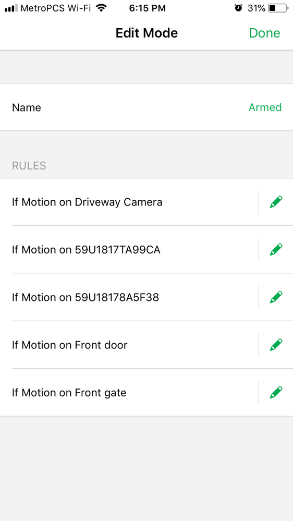
Task: Edit the Driveway Camera rule pencil icon
Action: tap(276, 202)
